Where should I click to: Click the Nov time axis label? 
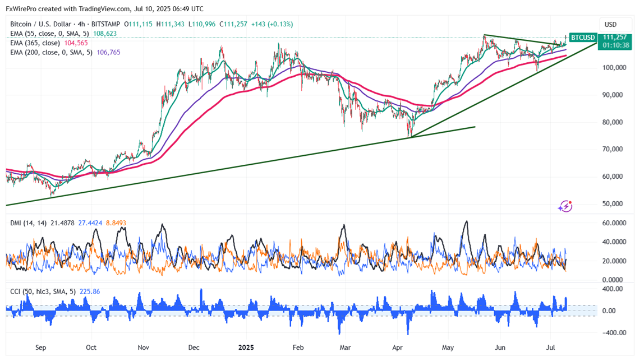144,347
